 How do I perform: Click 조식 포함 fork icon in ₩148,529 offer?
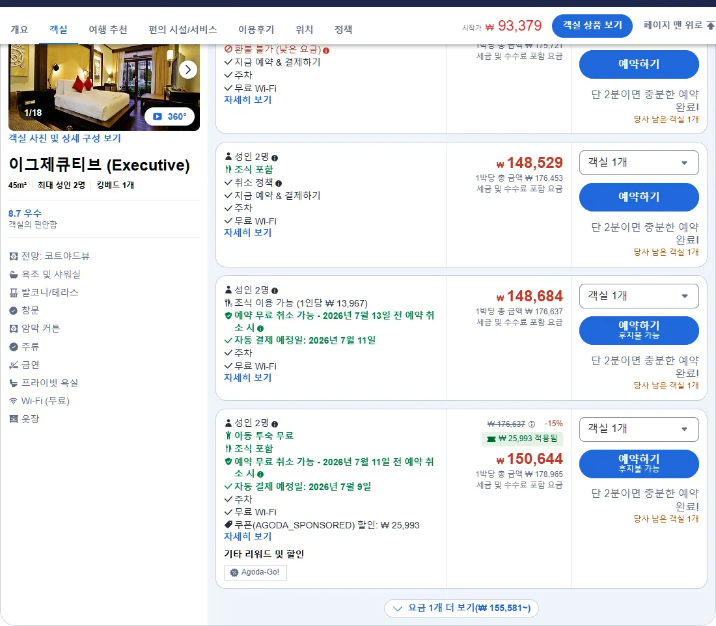pyautogui.click(x=228, y=169)
